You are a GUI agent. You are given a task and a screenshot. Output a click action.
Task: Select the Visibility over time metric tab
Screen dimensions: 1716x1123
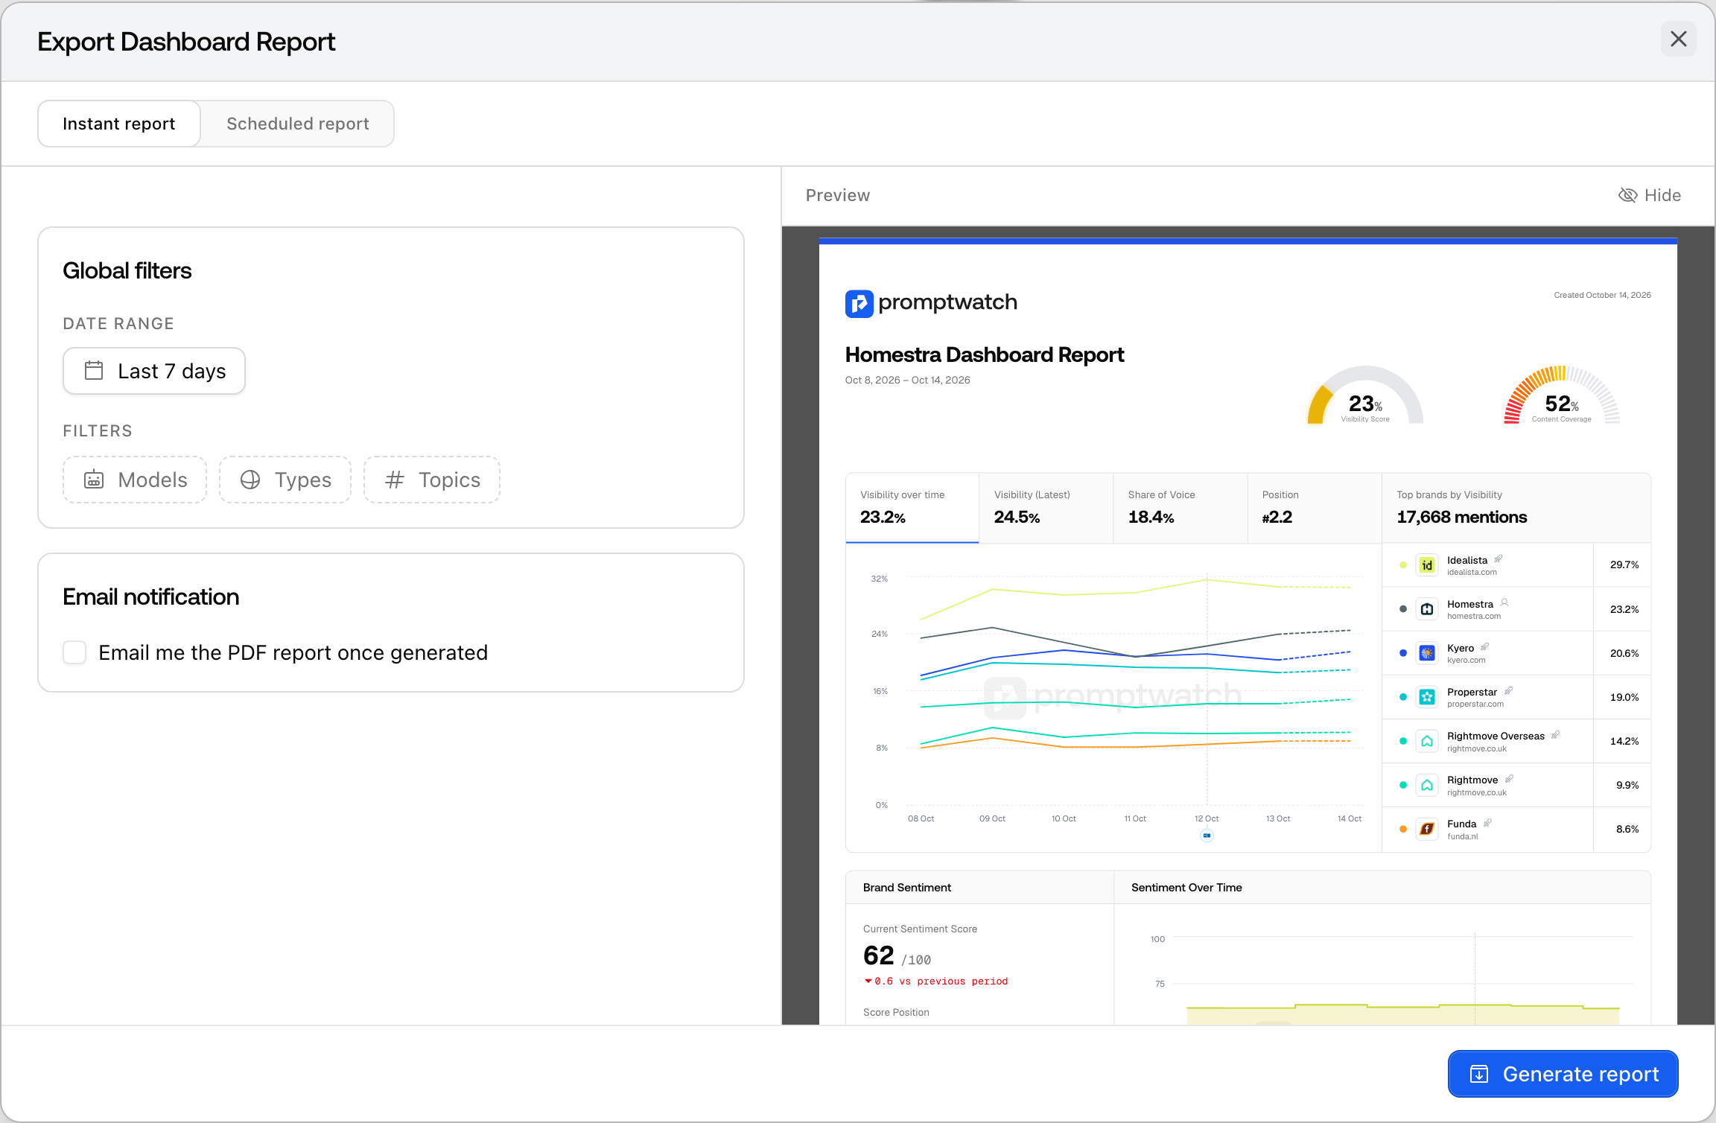click(x=912, y=508)
